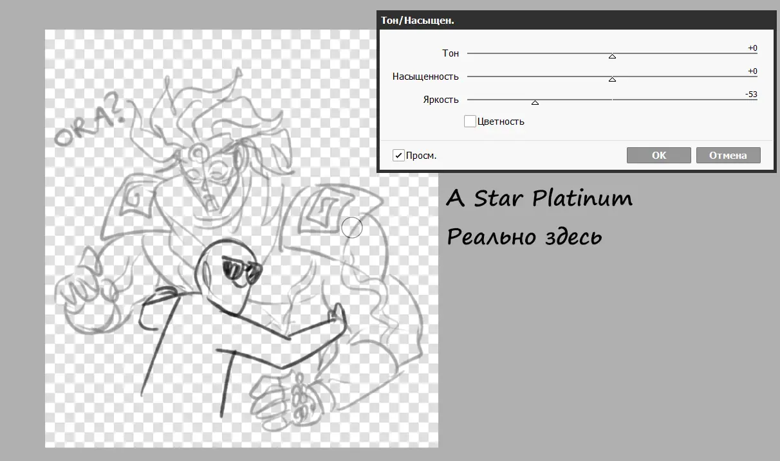The width and height of the screenshot is (780, 461).
Task: Click the Яркость value showing -53
Action: click(x=750, y=95)
